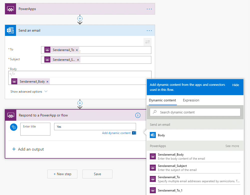Focus the Search dynamic content box

[x=195, y=112]
